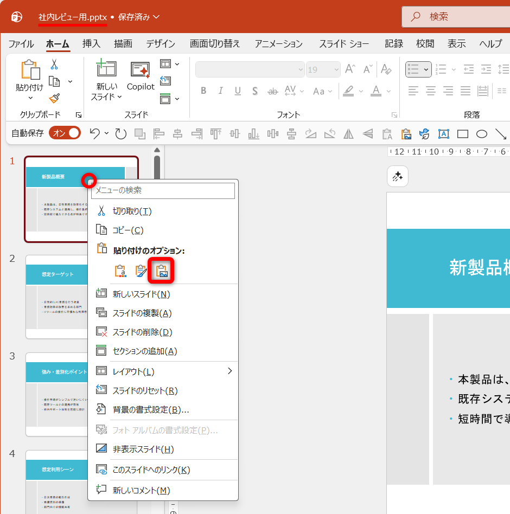Select the rectangle shape tool
The height and width of the screenshot is (514, 510).
[463, 134]
